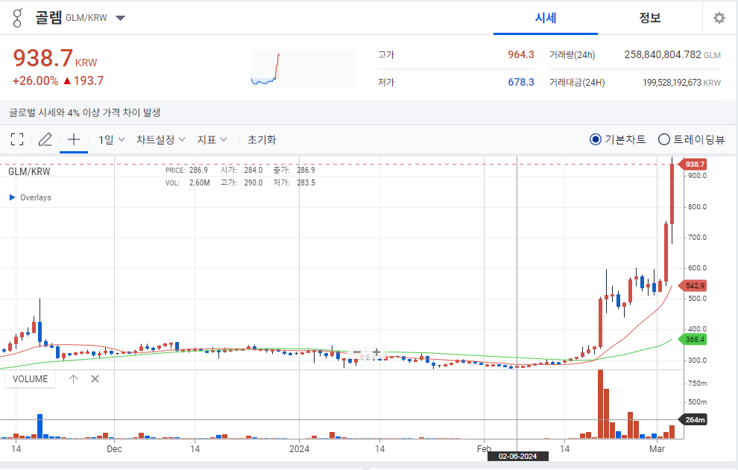Image resolution: width=738 pixels, height=470 pixels.
Task: Toggle fullscreen chart mode icon
Action: pos(17,139)
